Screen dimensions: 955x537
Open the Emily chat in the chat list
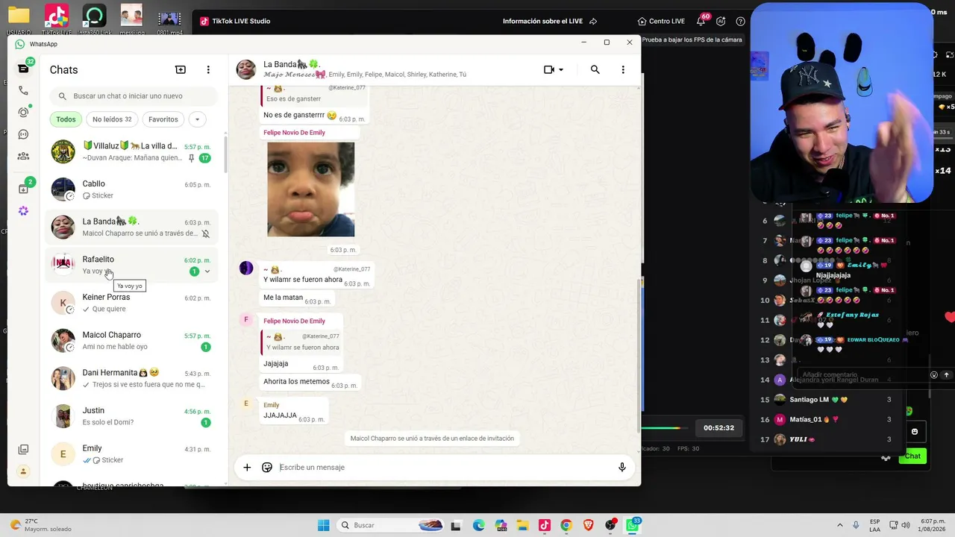[131, 454]
